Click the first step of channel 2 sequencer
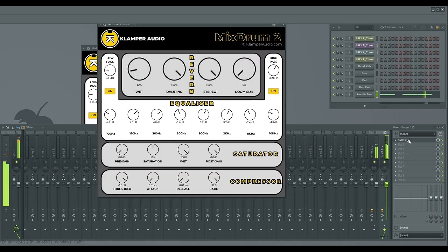448x252 pixels. point(382,45)
